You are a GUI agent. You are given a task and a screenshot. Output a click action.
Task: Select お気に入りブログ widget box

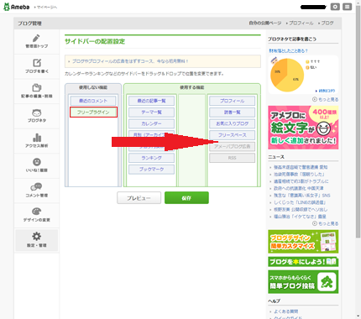[232, 123]
